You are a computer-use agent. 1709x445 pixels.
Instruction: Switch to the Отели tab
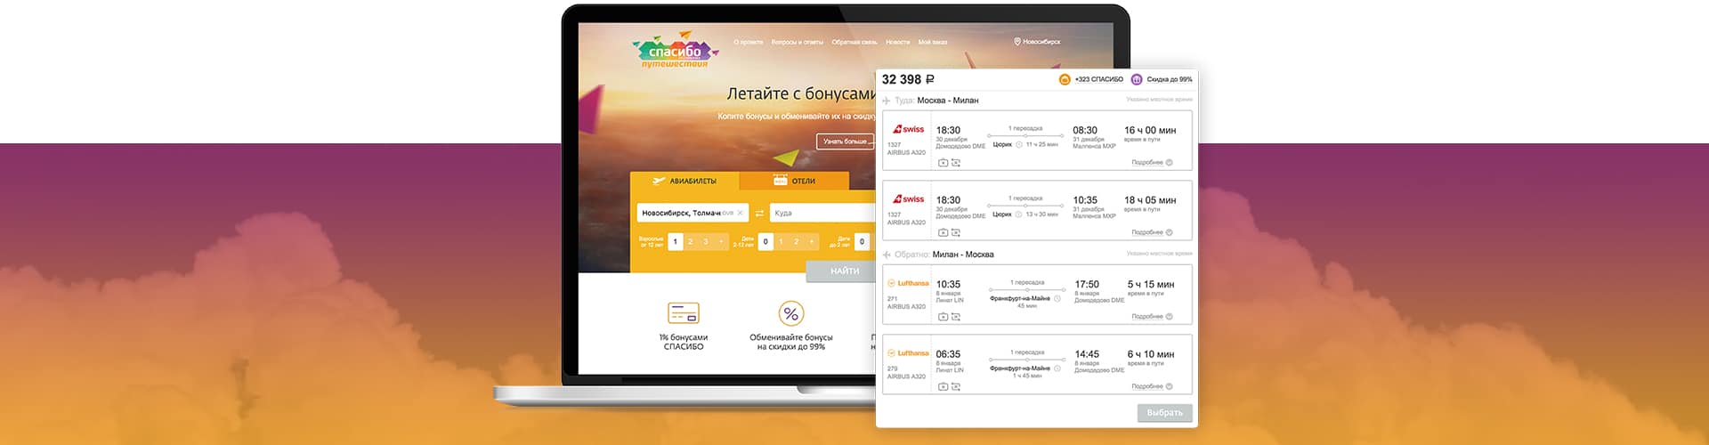click(x=794, y=181)
